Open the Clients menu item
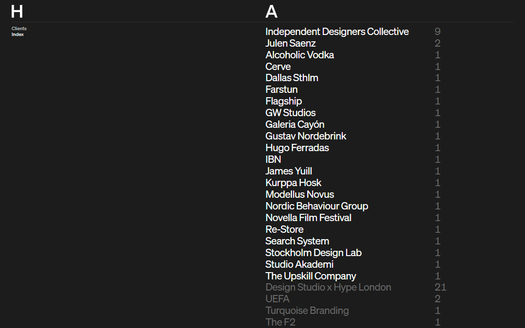The image size is (525, 328). coord(19,29)
